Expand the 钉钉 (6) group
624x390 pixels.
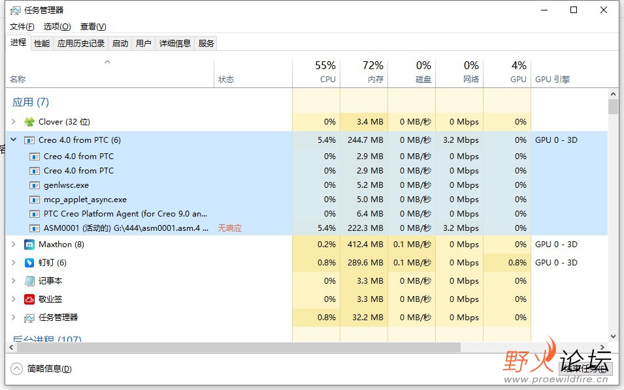click(x=14, y=263)
